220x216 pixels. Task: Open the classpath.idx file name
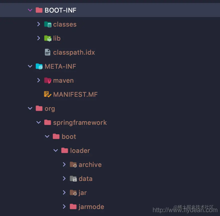[x=74, y=53]
